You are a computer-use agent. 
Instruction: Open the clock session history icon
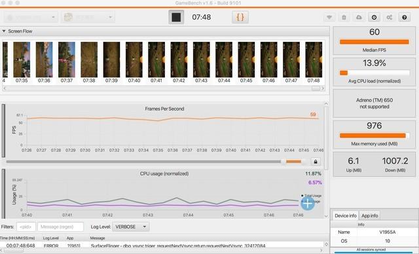[x=374, y=18]
